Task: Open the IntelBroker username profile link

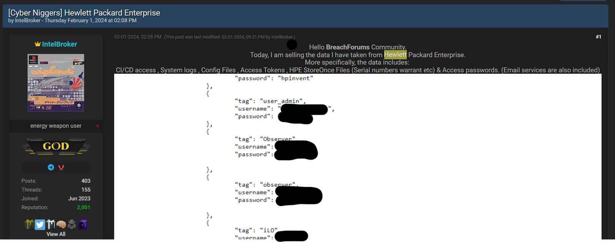Action: coord(60,44)
